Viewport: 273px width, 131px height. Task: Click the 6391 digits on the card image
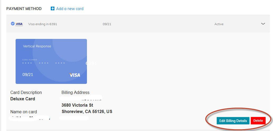pos(91,63)
